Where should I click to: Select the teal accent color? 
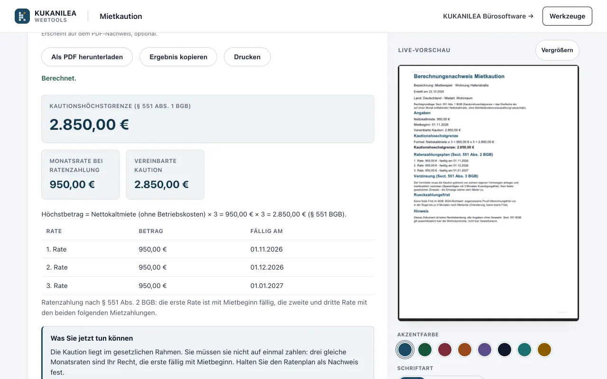point(524,350)
